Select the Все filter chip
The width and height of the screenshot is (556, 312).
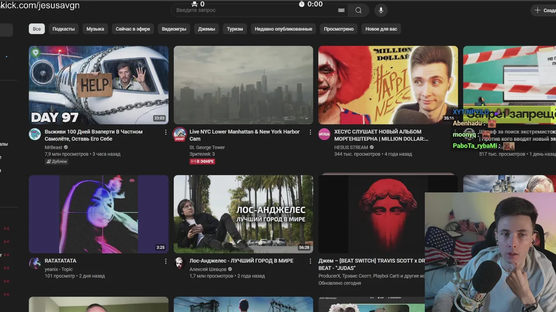point(37,29)
